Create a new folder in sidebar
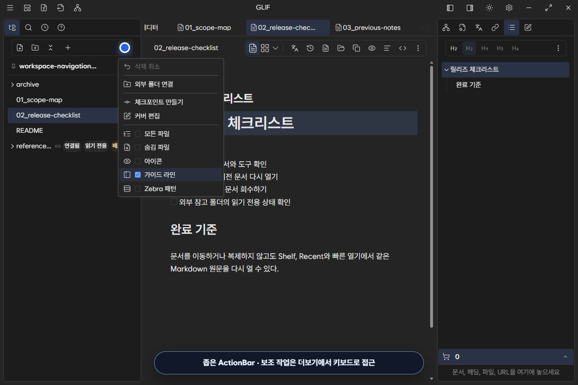The height and width of the screenshot is (385, 578). (35, 48)
